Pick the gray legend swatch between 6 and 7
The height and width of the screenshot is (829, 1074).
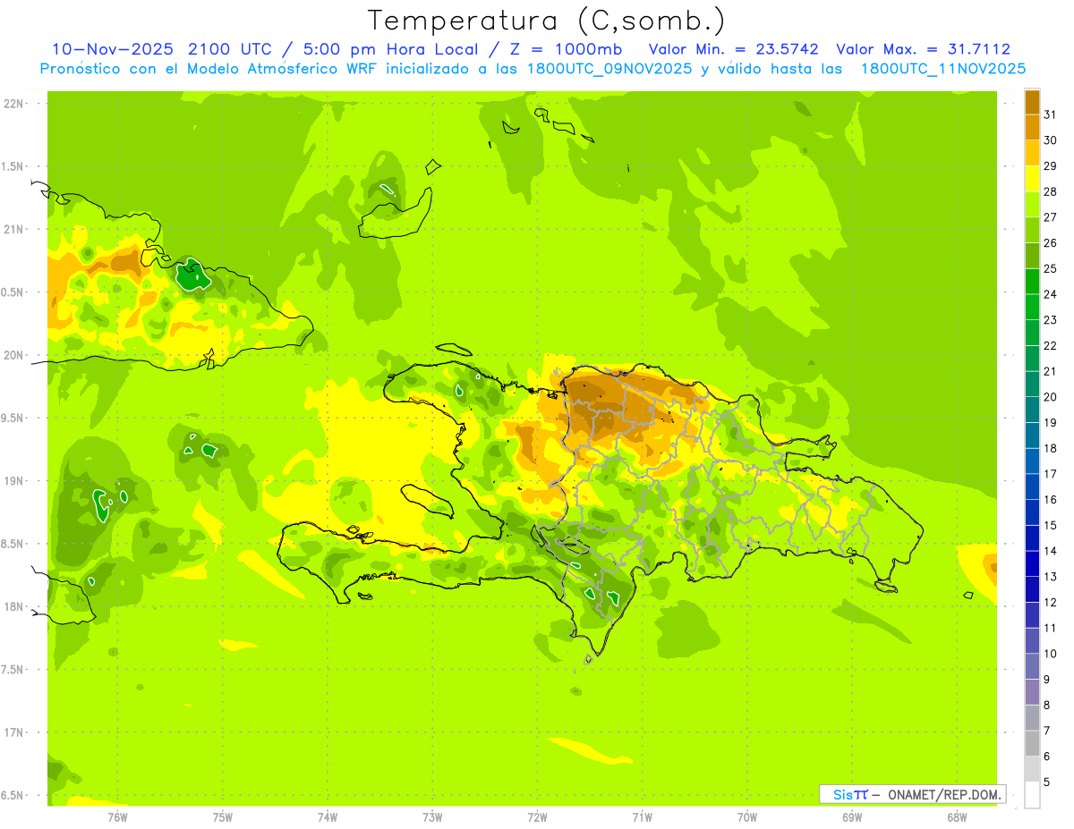1032,743
